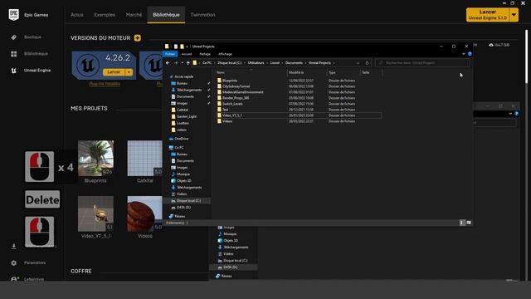Viewport: 531px width, 299px height.
Task: Open Explorer recent locations dropdown
Action: (x=183, y=63)
